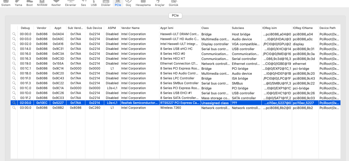Open the USB toolbar section
The height and width of the screenshot is (161, 349).
[x=94, y=3]
